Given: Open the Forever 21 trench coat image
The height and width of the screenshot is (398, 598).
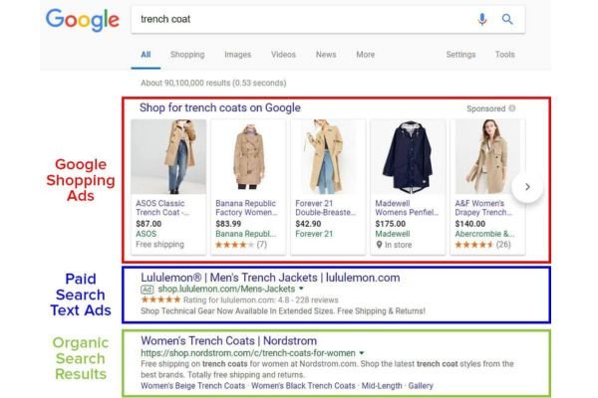Looking at the screenshot, I should coord(328,156).
